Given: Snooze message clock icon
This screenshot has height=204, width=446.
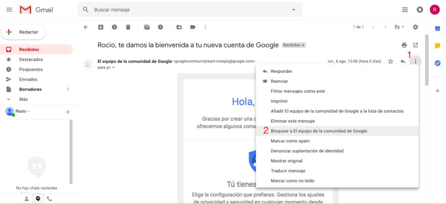Looking at the screenshot, I should 160,27.
